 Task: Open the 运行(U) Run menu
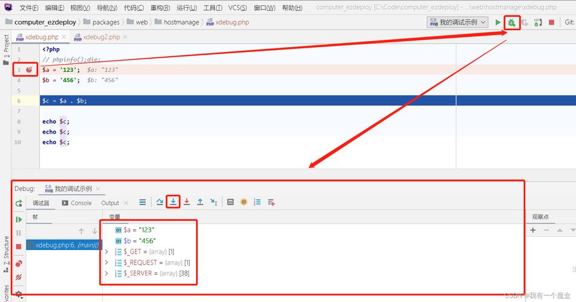(186, 8)
